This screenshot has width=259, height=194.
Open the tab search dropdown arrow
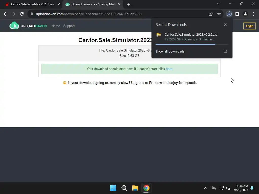point(218,4)
